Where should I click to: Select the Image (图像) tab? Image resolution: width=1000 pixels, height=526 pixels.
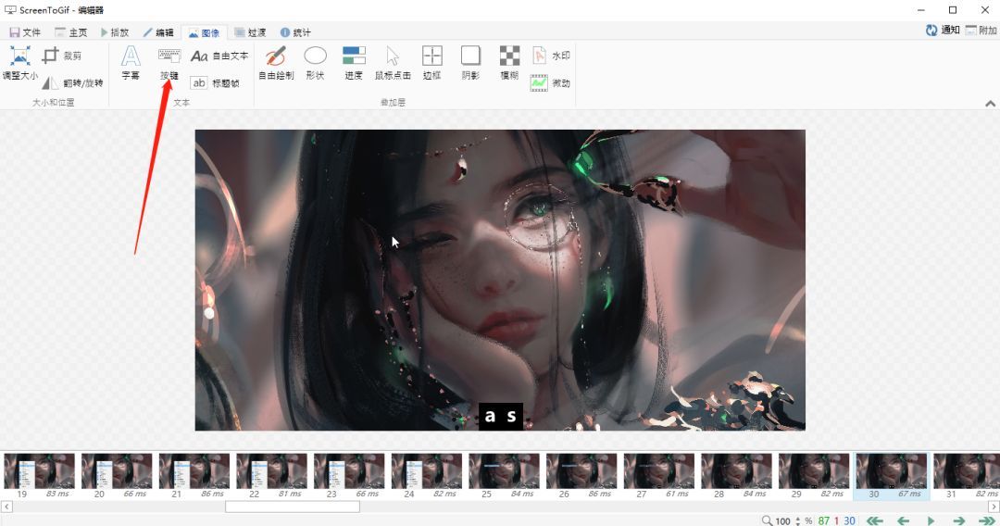click(204, 32)
